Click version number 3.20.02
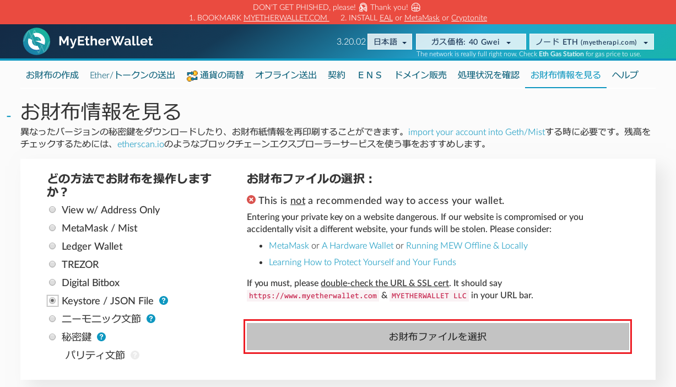The image size is (676, 387). [351, 42]
